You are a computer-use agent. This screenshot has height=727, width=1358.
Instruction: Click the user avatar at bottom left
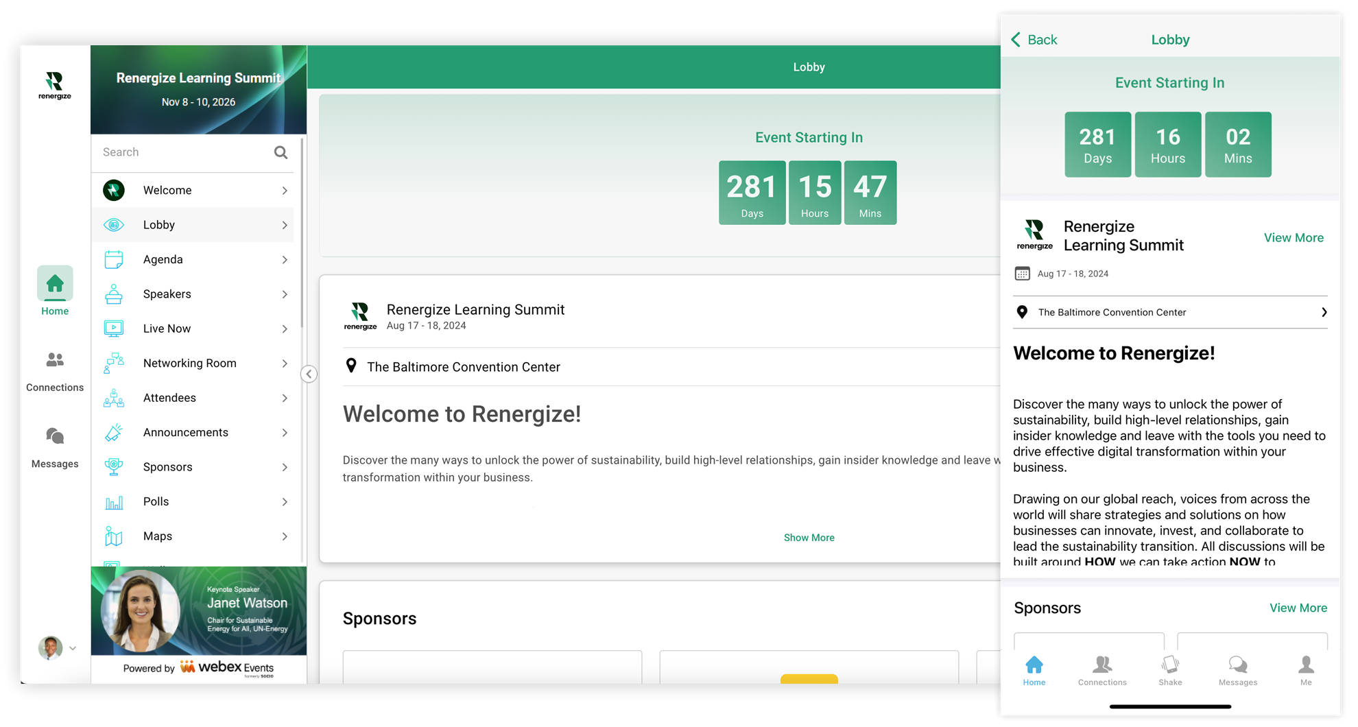[50, 647]
